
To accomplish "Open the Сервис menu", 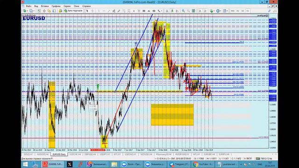I will click(67, 6).
